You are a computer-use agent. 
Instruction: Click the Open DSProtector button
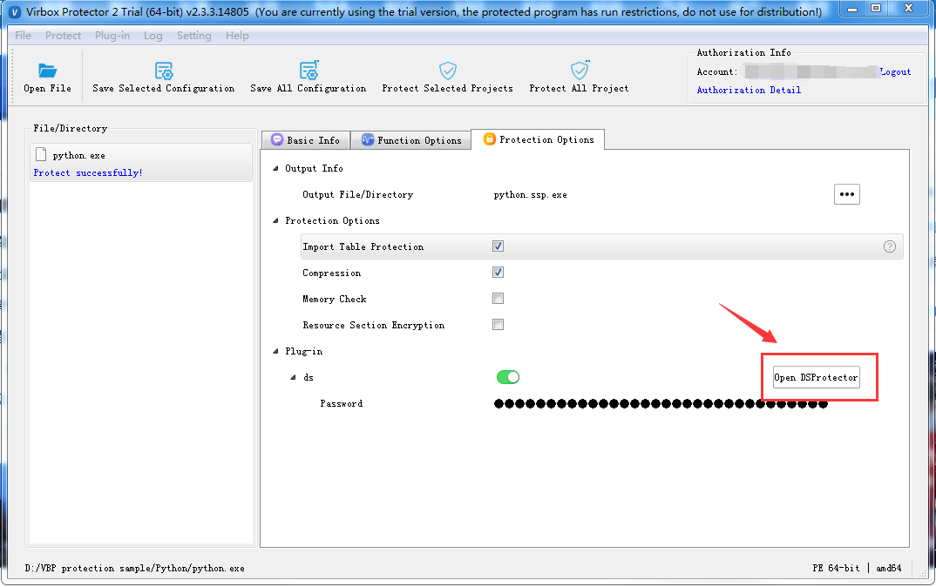coord(816,377)
